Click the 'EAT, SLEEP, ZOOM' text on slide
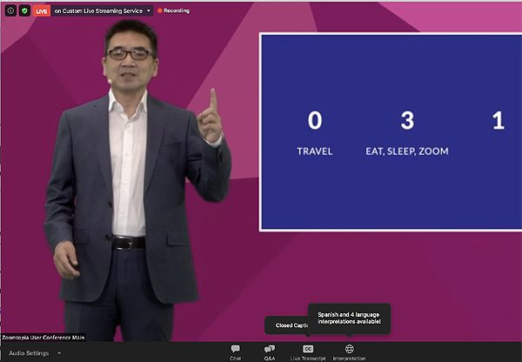This screenshot has height=362, width=522. pos(406,151)
